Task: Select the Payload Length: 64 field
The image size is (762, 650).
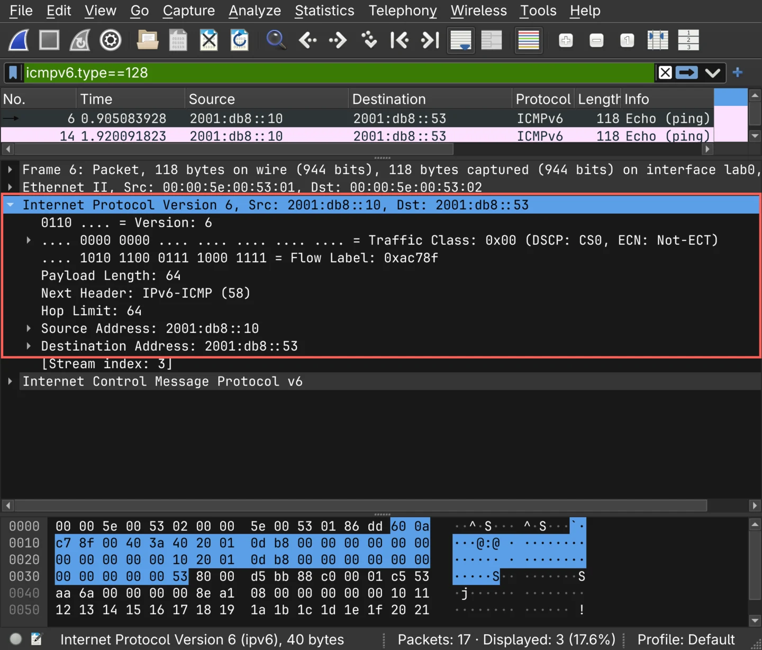Action: point(381,276)
